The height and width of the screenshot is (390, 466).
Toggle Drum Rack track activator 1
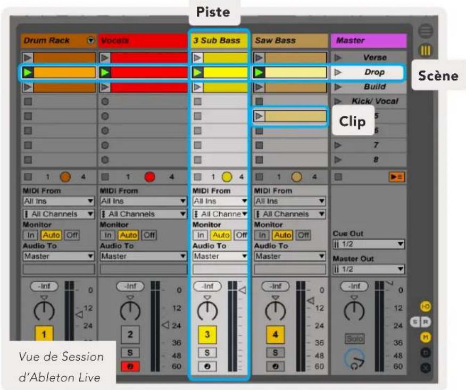click(44, 334)
